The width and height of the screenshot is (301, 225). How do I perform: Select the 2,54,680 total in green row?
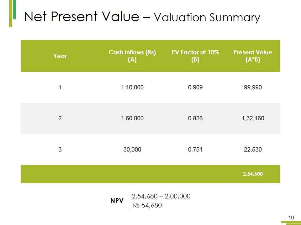point(253,174)
